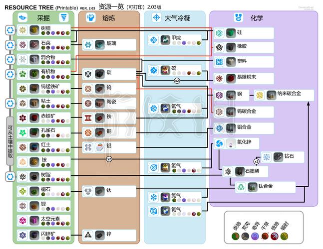Image resolution: width=323 pixels, height=249 pixels.
Task: Click the 化学 lab header icon
Action: [x=239, y=17]
